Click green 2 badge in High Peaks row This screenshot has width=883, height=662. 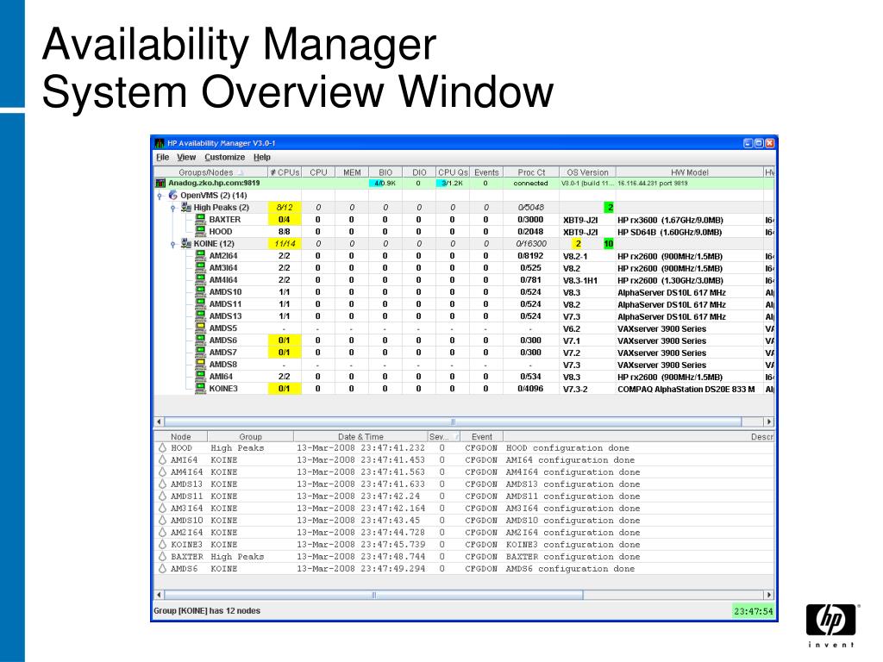coord(610,208)
